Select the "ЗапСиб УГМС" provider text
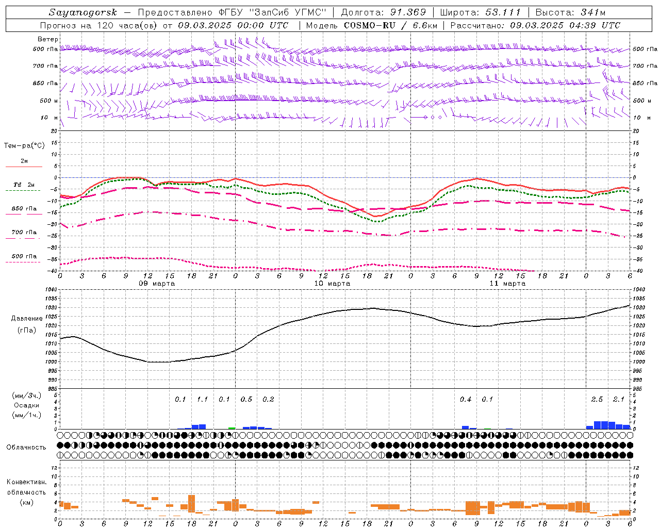The width and height of the screenshot is (660, 528). pyautogui.click(x=288, y=12)
